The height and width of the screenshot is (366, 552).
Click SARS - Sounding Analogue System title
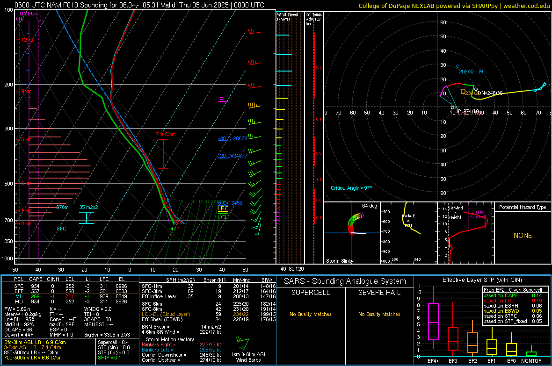coord(345,281)
